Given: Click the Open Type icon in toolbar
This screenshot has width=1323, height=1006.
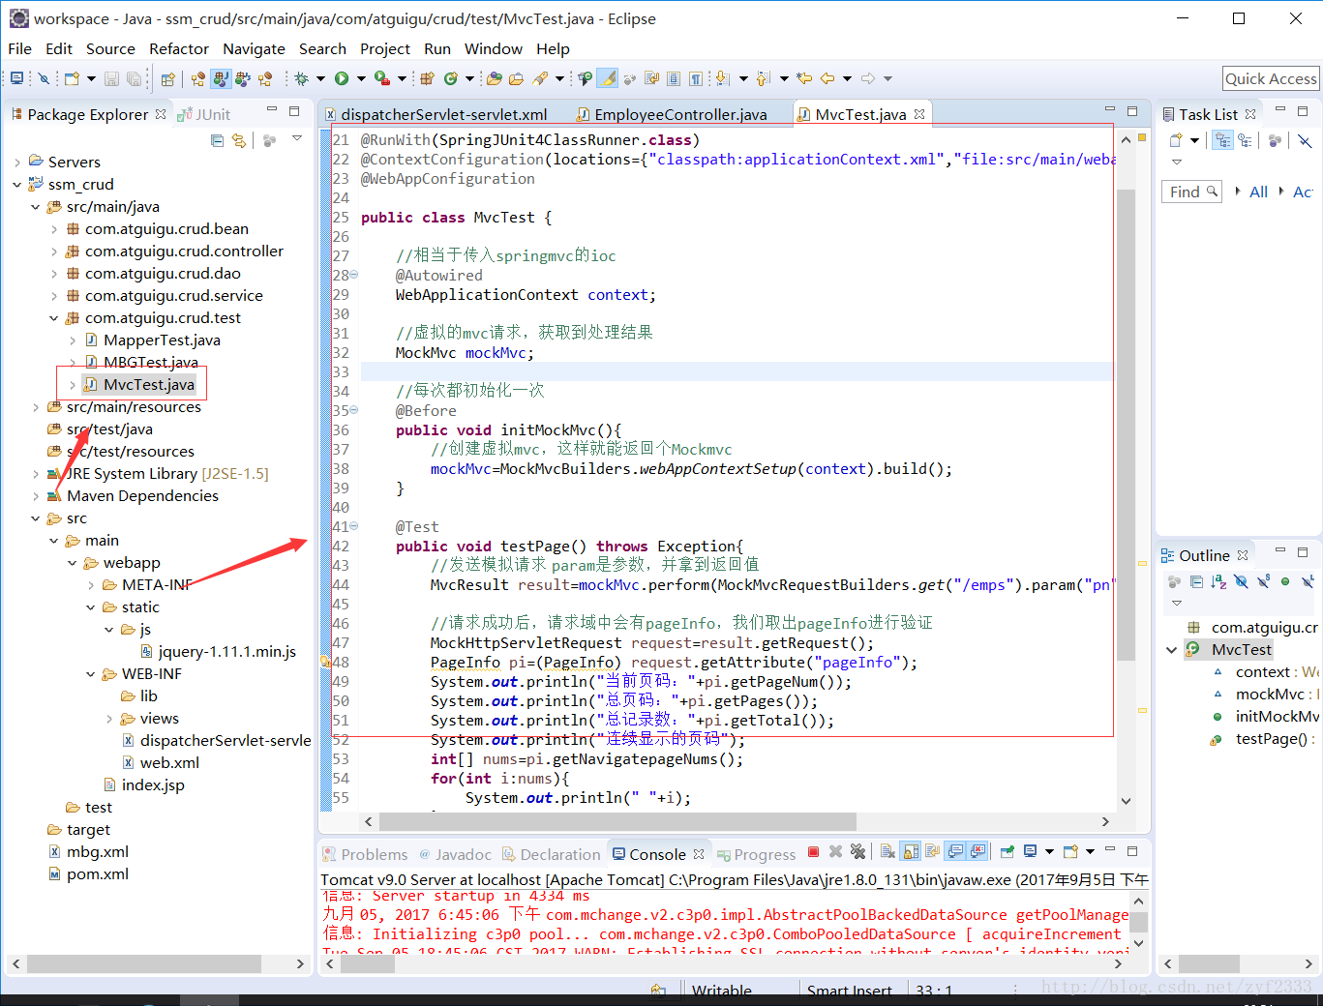Looking at the screenshot, I should pos(495,78).
